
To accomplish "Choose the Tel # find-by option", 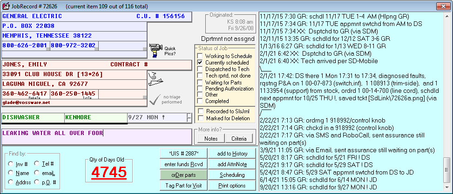I will coord(37,164).
